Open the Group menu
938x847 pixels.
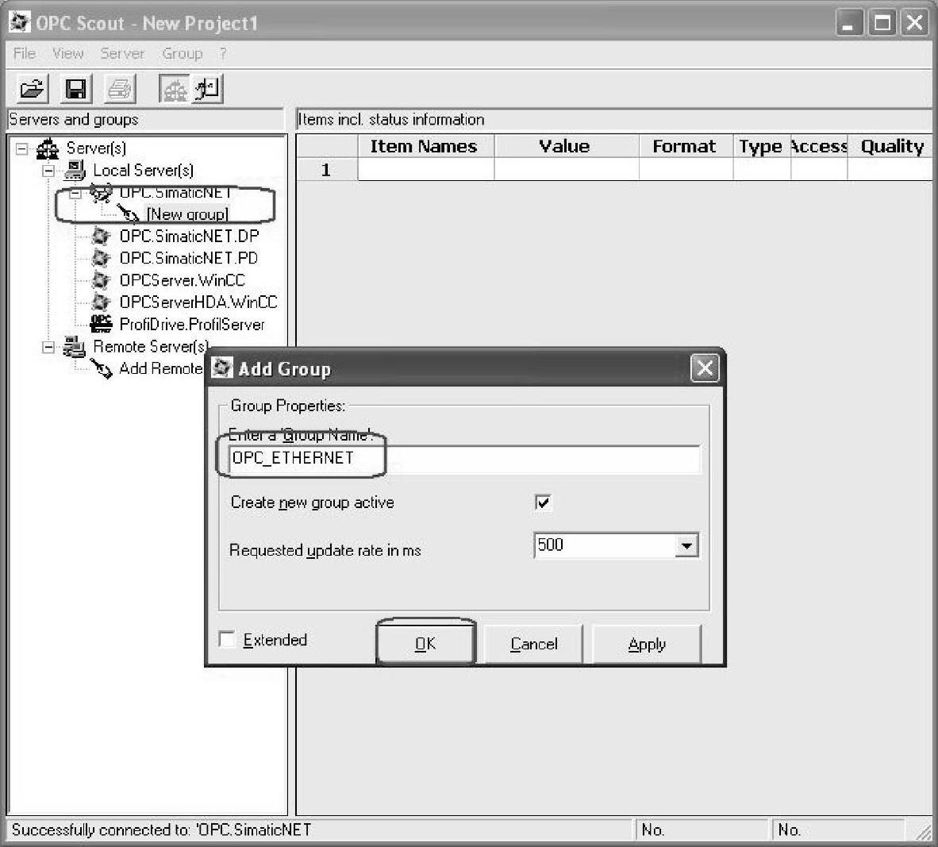[183, 53]
